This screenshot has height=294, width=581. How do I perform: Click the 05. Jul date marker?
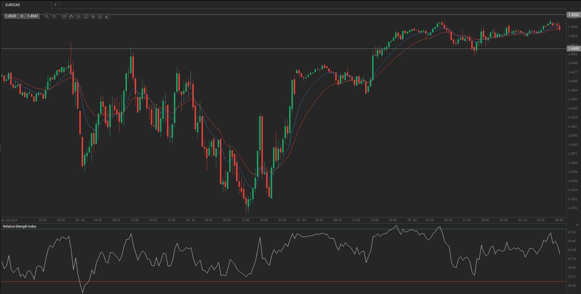click(80, 220)
